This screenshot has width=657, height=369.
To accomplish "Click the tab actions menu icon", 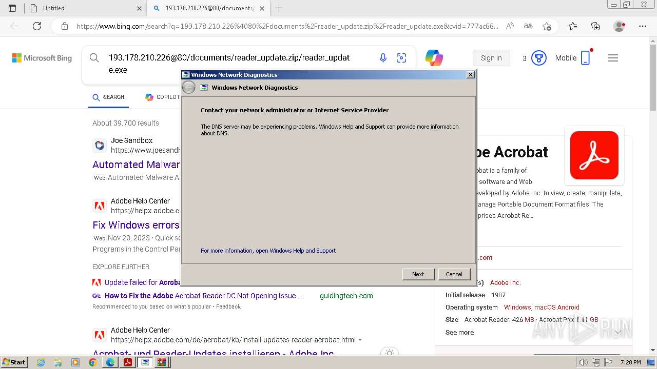I will [x=12, y=8].
